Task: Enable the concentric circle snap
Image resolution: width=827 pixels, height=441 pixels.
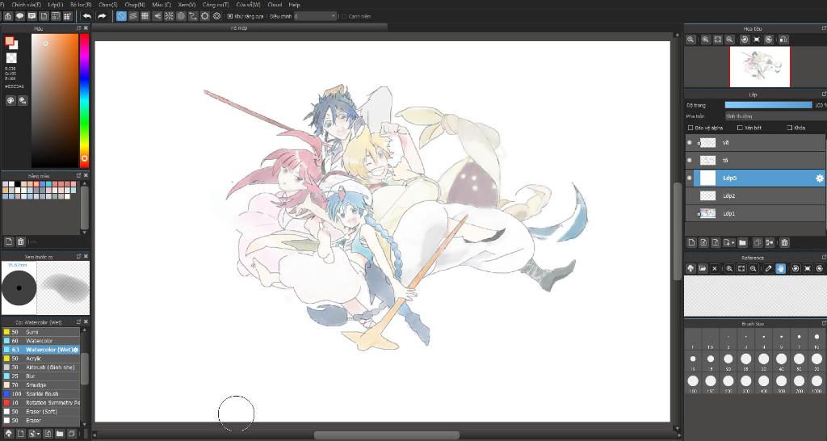Action: coord(181,16)
